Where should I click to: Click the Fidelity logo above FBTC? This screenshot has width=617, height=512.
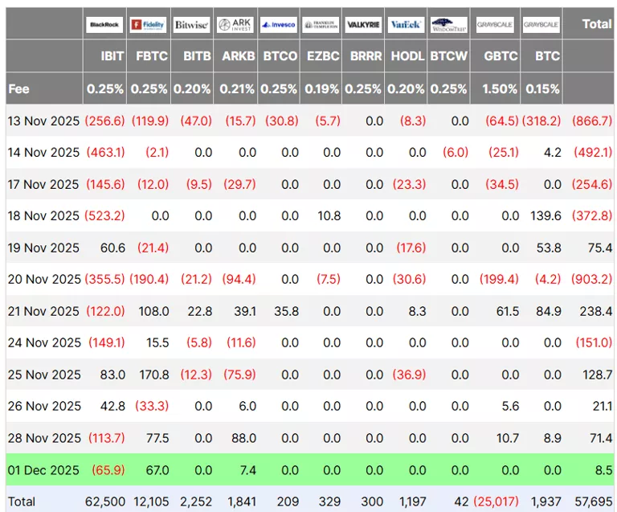148,25
